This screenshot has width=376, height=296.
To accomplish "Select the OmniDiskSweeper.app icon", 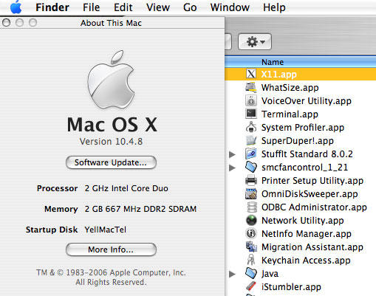I will [x=251, y=193].
